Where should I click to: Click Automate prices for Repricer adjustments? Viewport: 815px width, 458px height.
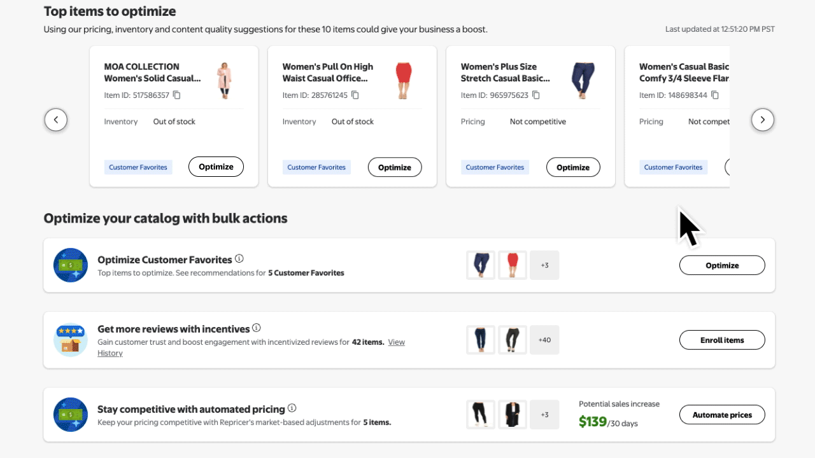(x=722, y=414)
